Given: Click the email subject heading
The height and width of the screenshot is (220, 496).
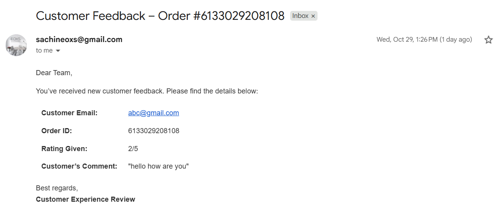Looking at the screenshot, I should click(160, 16).
